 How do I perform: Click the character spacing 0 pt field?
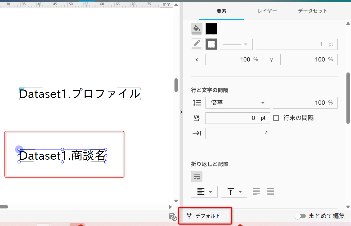pyautogui.click(x=238, y=118)
